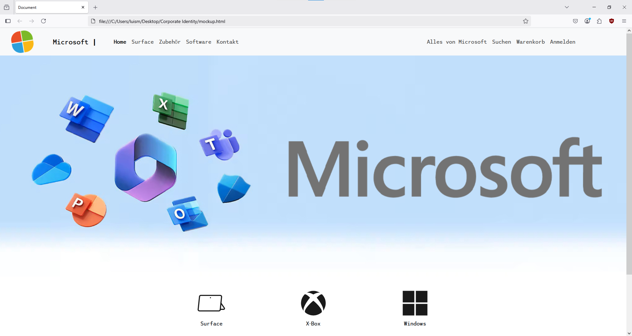Open the Firefox account icon

tap(588, 21)
